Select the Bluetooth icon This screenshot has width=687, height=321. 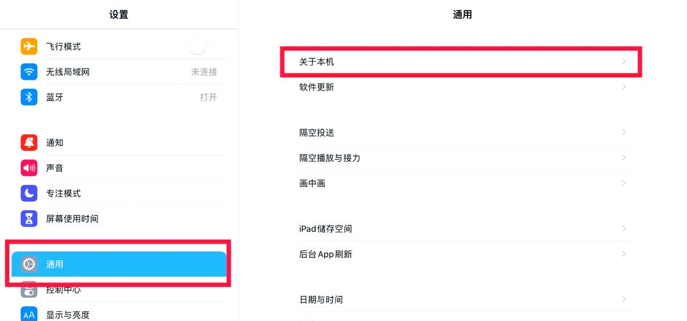[29, 97]
